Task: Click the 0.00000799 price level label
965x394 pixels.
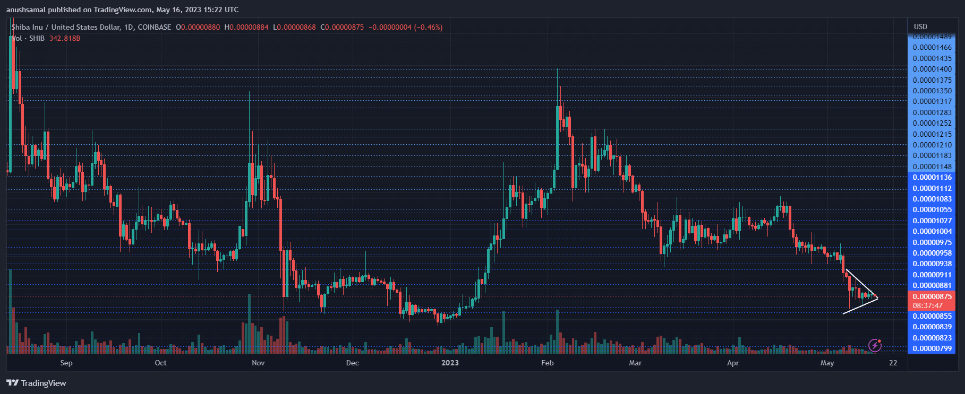Action: coord(932,348)
